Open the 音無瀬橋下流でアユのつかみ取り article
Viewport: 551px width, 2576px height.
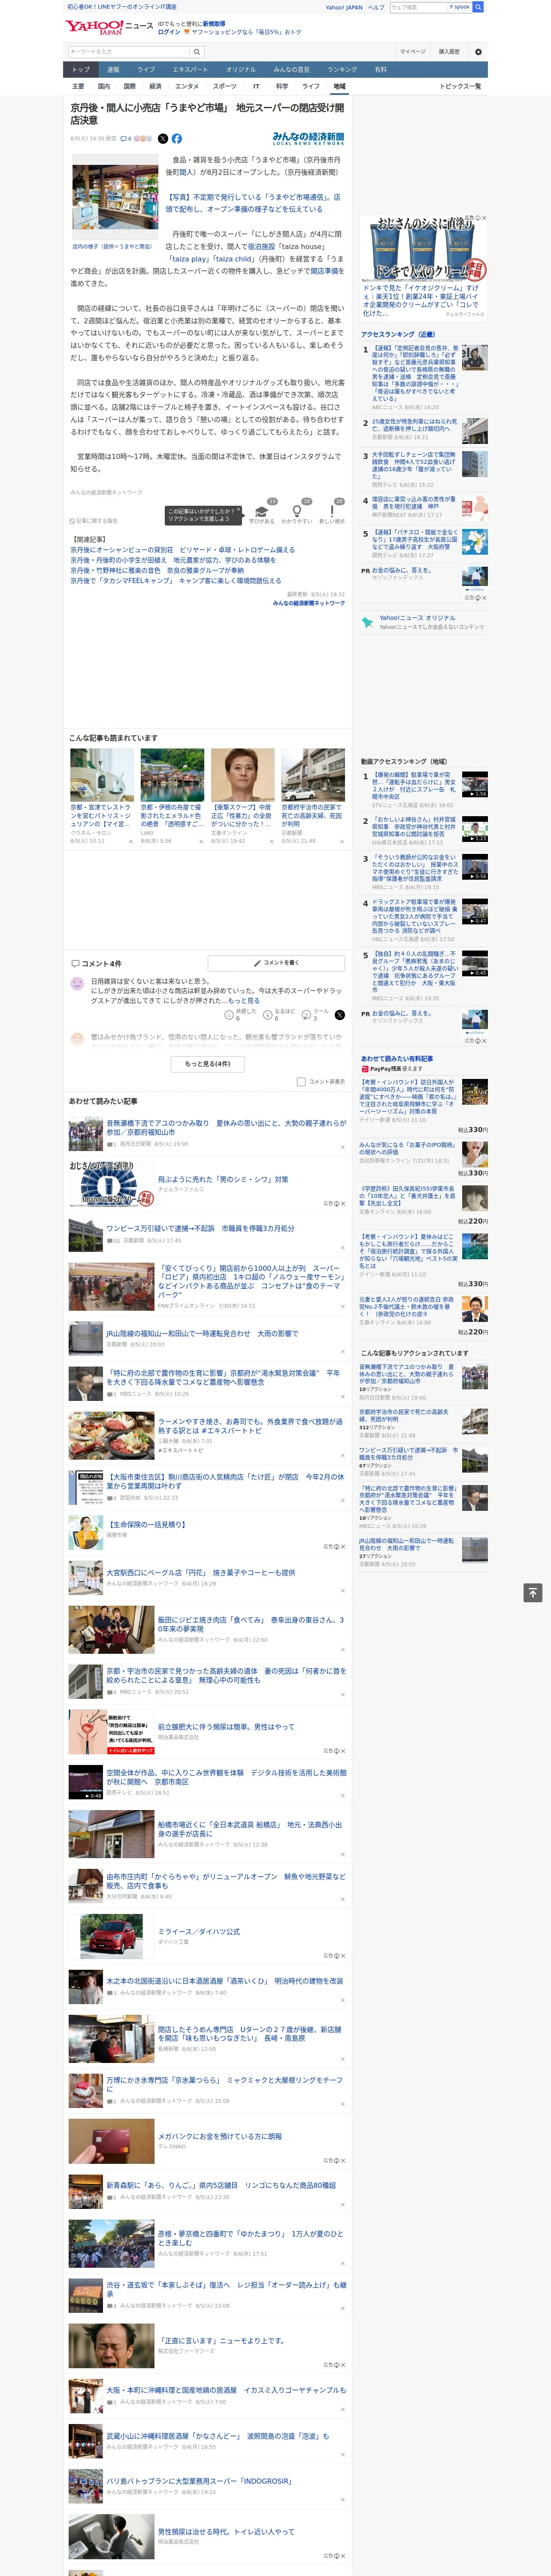pos(226,1128)
